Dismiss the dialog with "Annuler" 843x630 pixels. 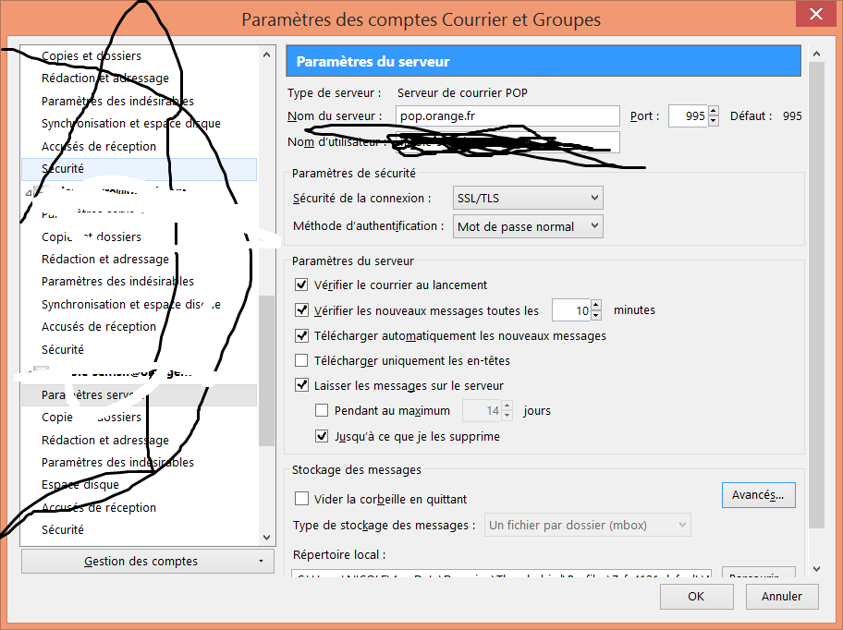coord(782,596)
